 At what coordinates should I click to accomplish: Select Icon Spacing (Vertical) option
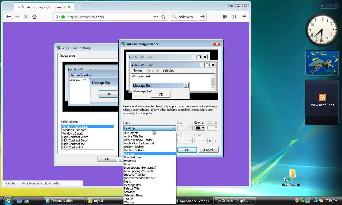point(150,171)
